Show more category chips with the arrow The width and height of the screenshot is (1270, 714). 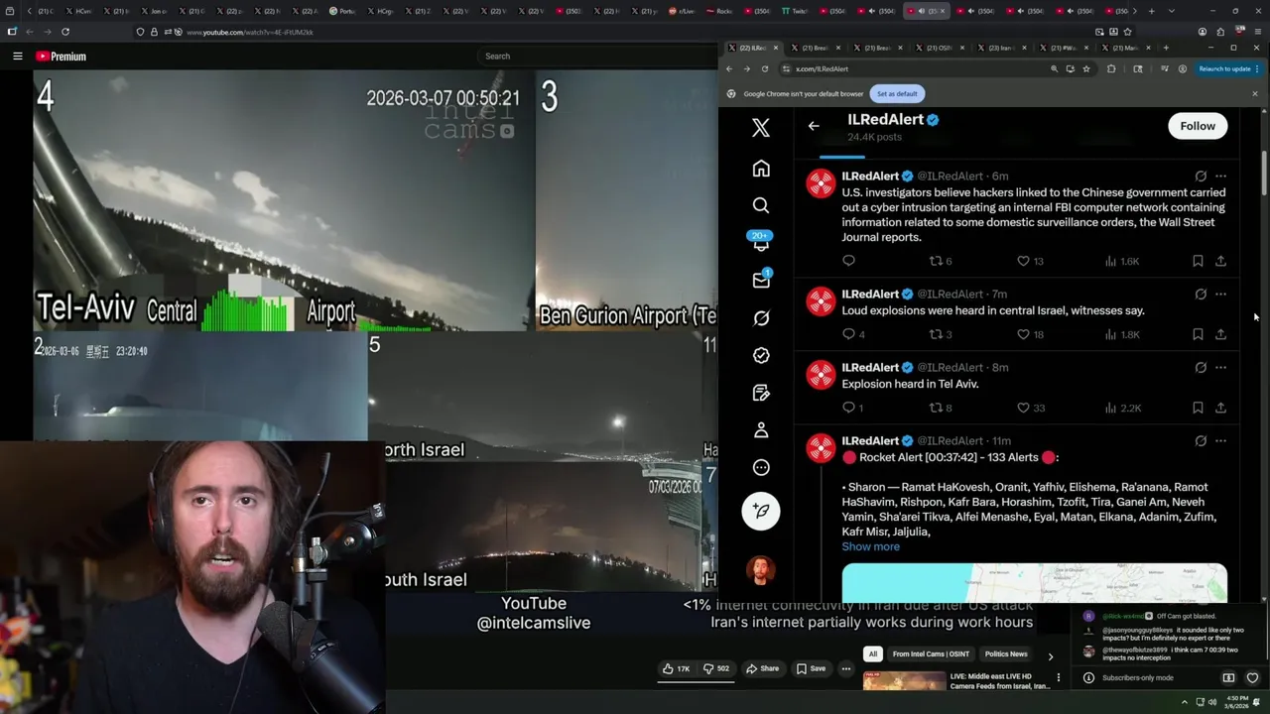[x=1051, y=655]
